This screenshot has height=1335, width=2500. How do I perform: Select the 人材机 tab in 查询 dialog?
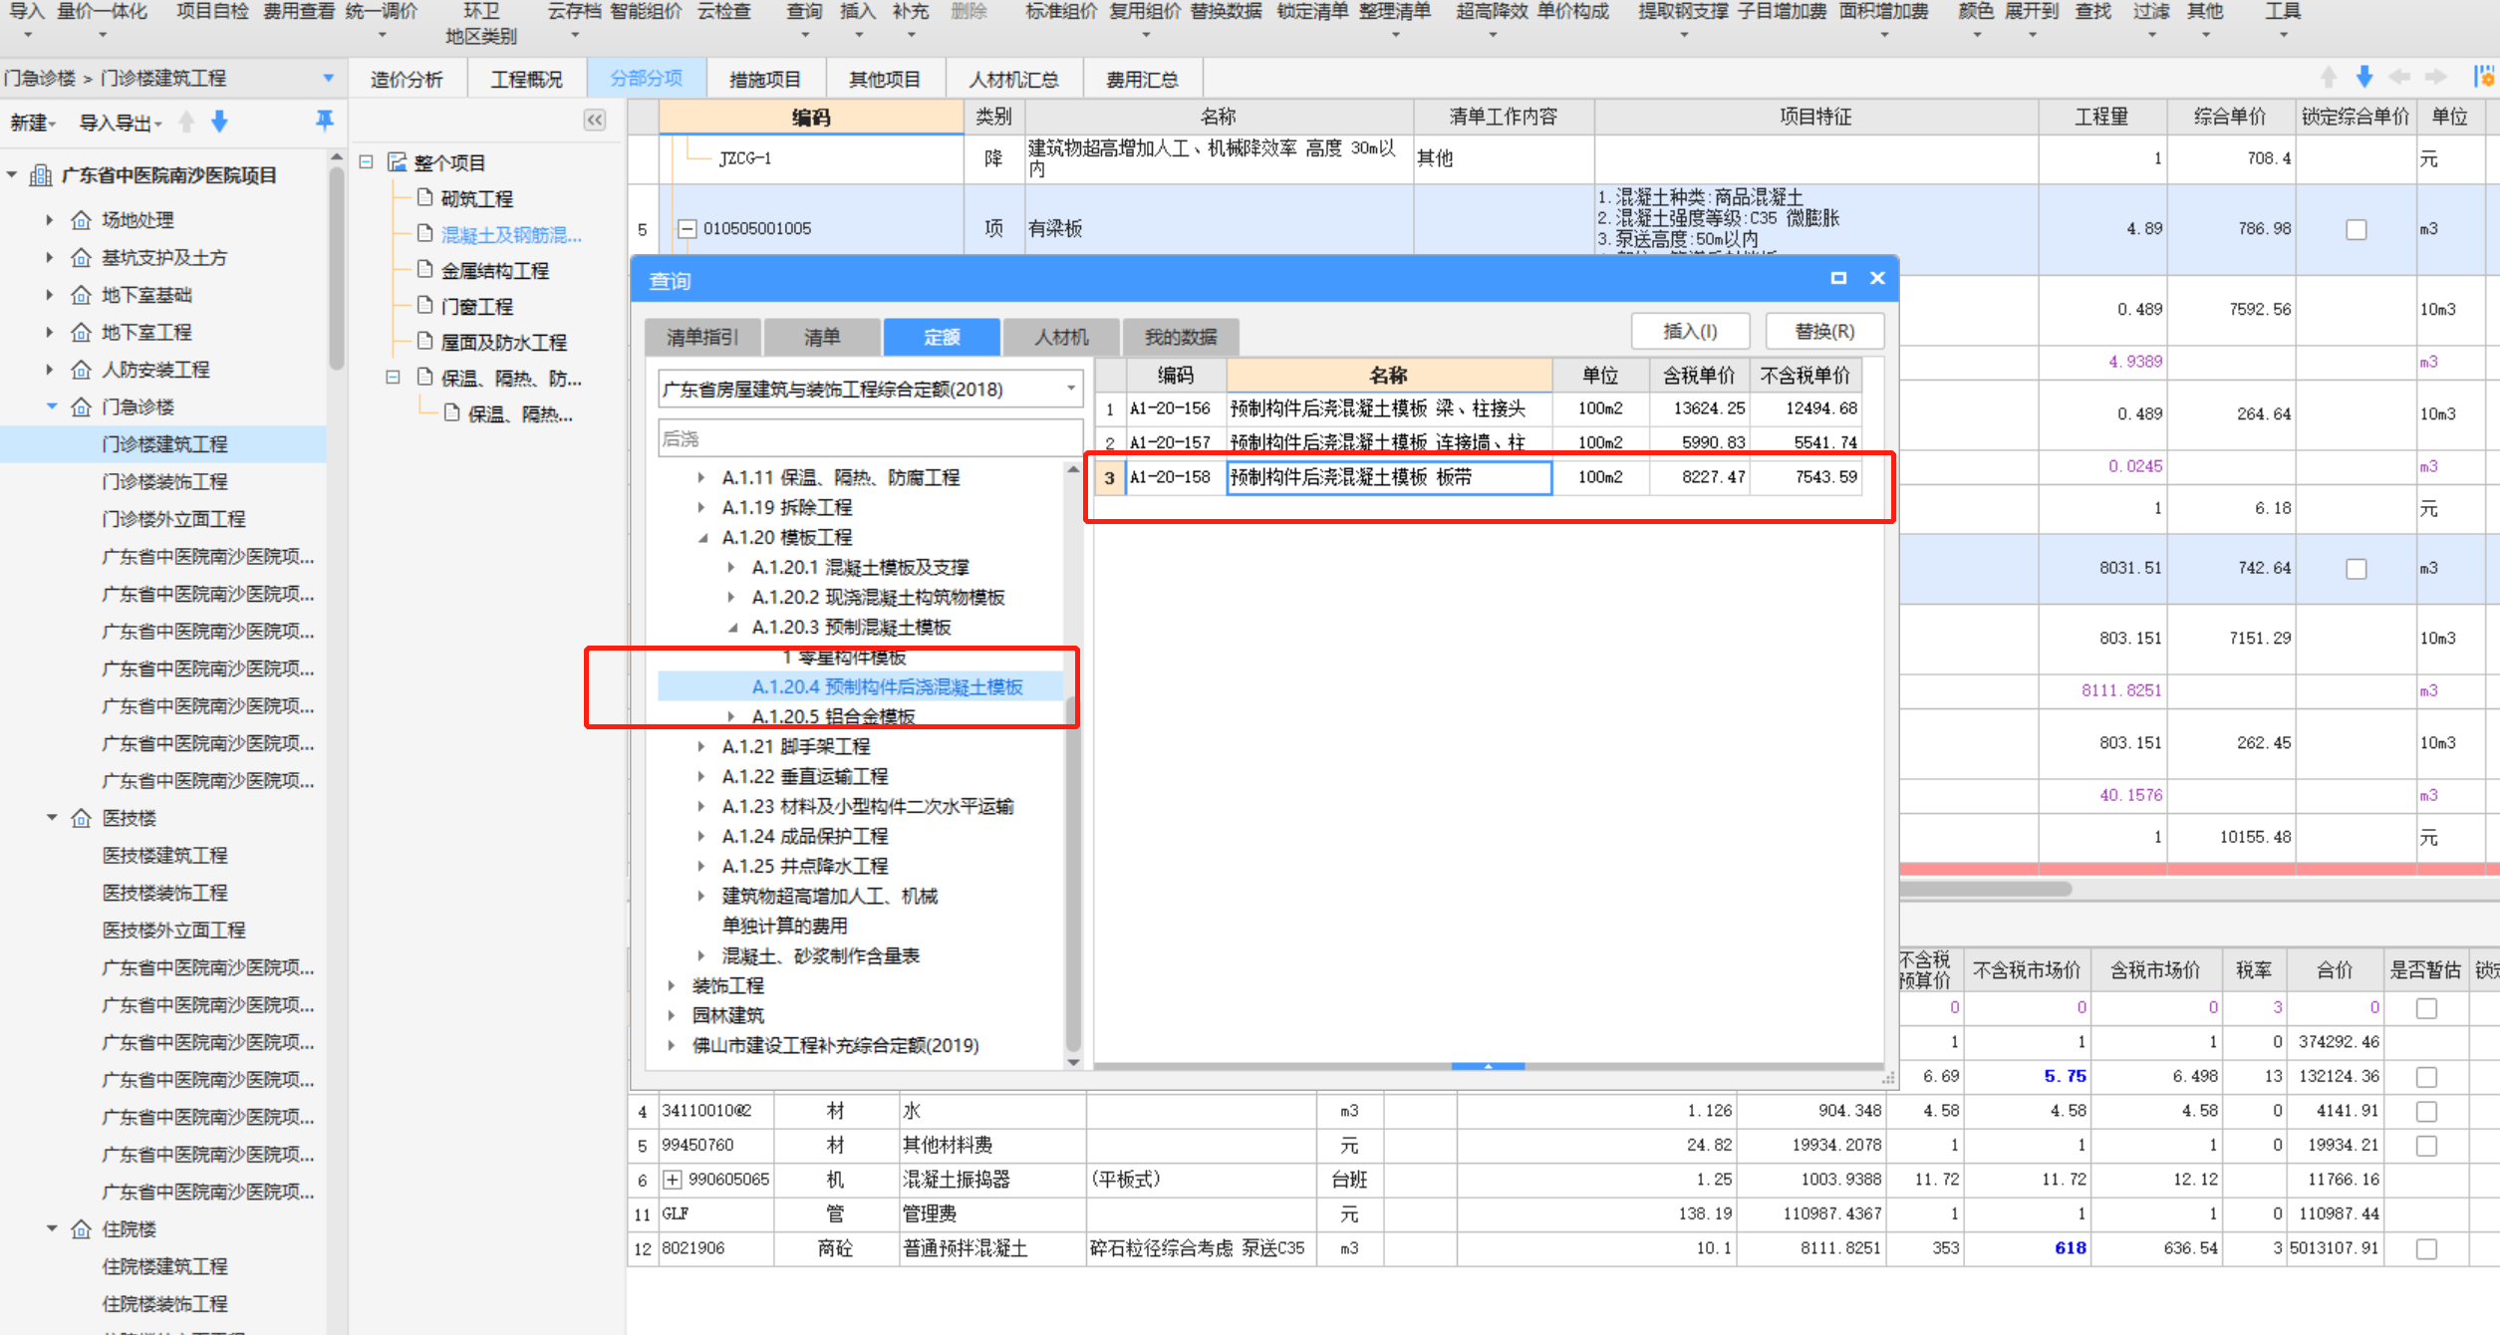click(1061, 337)
